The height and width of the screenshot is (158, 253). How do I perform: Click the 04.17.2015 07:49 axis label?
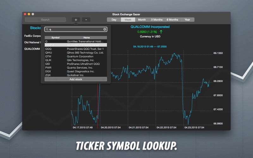pos(83,128)
